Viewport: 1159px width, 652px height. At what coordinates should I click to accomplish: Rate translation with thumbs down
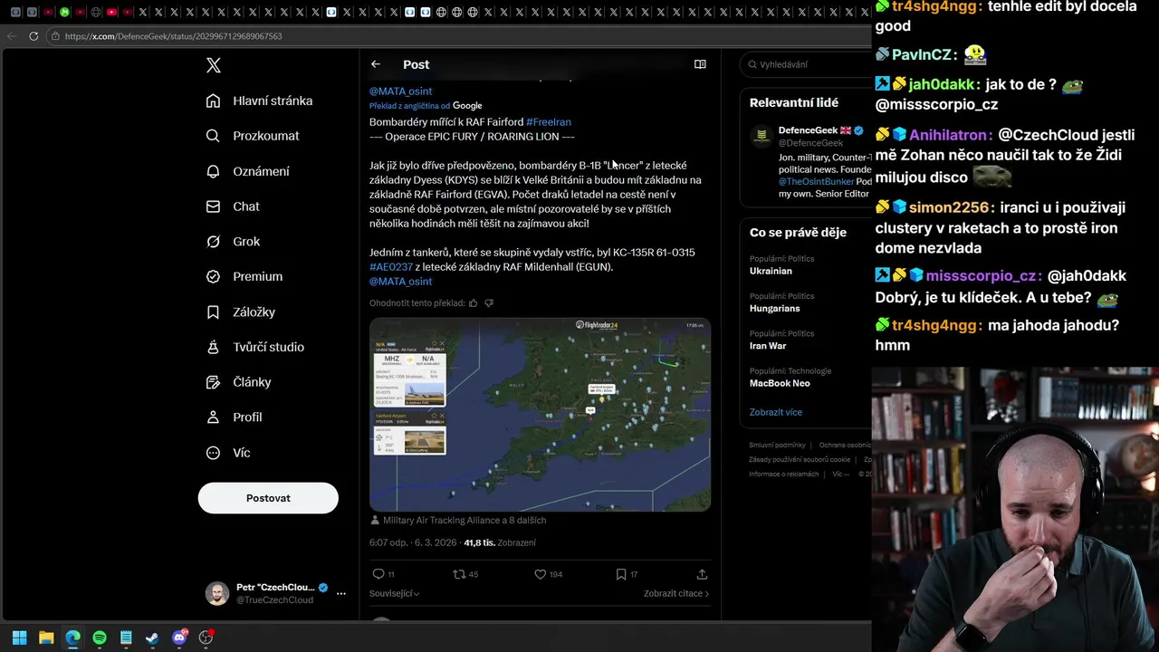489,303
